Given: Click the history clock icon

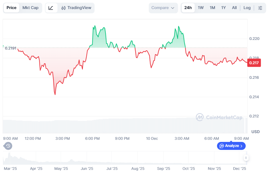Looking at the screenshot, I should pos(8,146).
